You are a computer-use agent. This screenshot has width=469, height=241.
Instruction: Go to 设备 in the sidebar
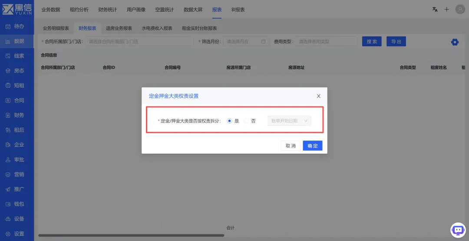click(17, 219)
